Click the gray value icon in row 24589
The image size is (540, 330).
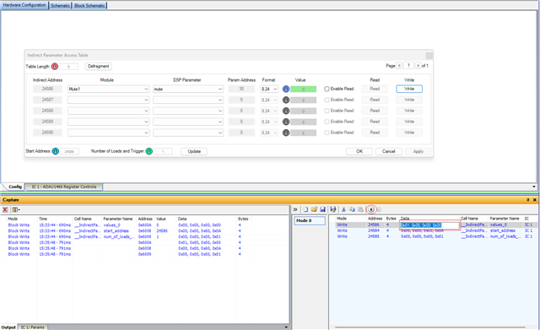[286, 122]
